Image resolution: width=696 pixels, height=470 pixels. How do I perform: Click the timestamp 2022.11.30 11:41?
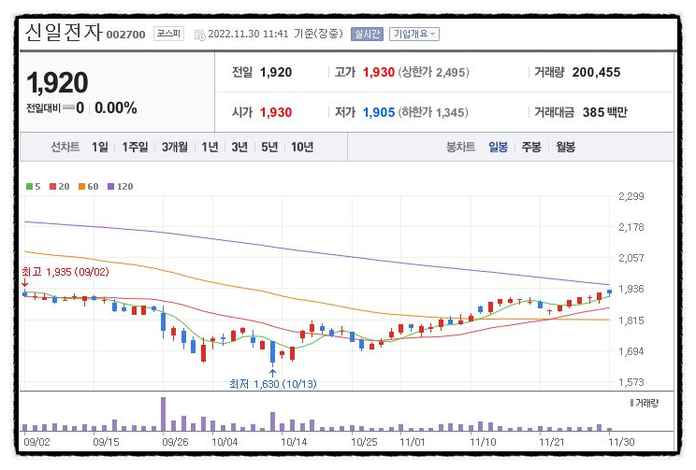248,34
